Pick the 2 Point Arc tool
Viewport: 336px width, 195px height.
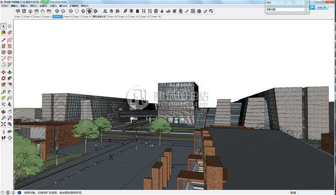[10, 58]
